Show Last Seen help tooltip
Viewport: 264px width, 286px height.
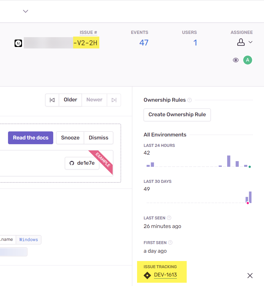(x=169, y=218)
